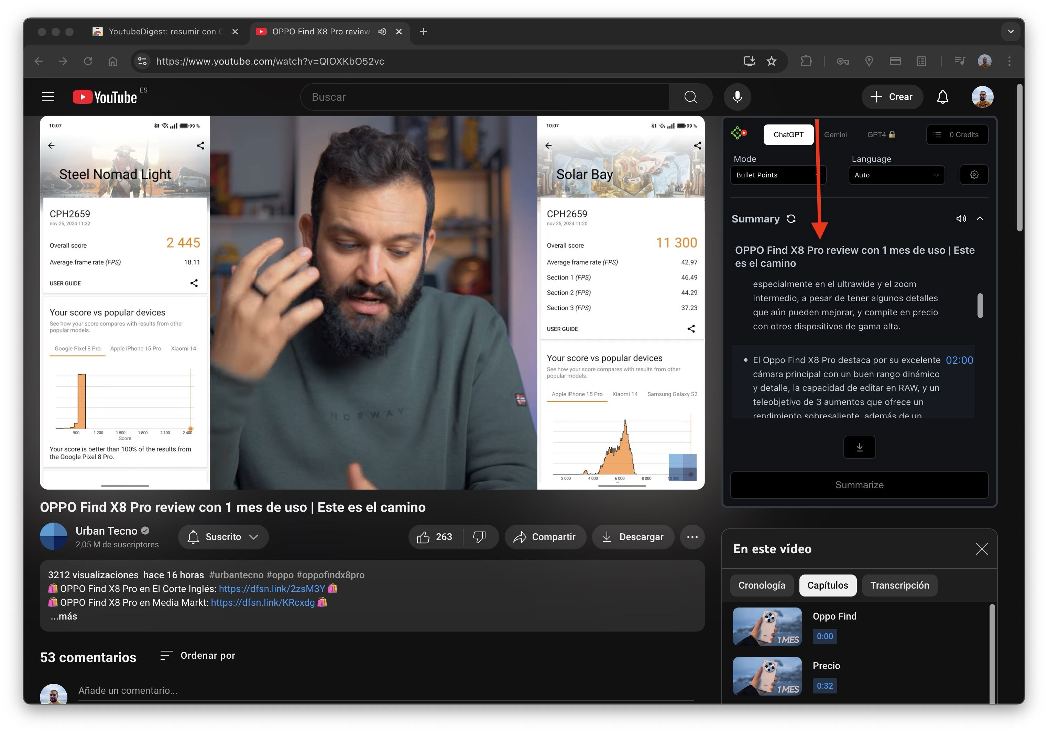Click the Descargar button

(633, 537)
